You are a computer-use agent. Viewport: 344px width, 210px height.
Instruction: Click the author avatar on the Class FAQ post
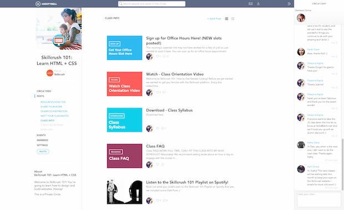[149, 165]
